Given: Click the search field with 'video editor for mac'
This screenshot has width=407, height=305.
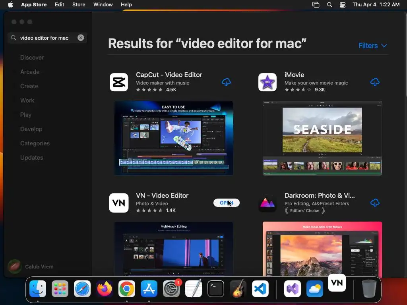Looking at the screenshot, I should (x=47, y=38).
